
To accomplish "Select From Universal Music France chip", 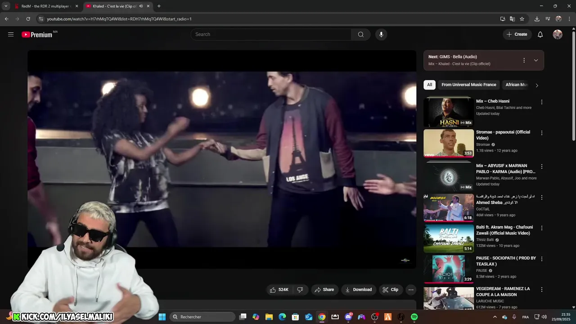I will click(469, 85).
